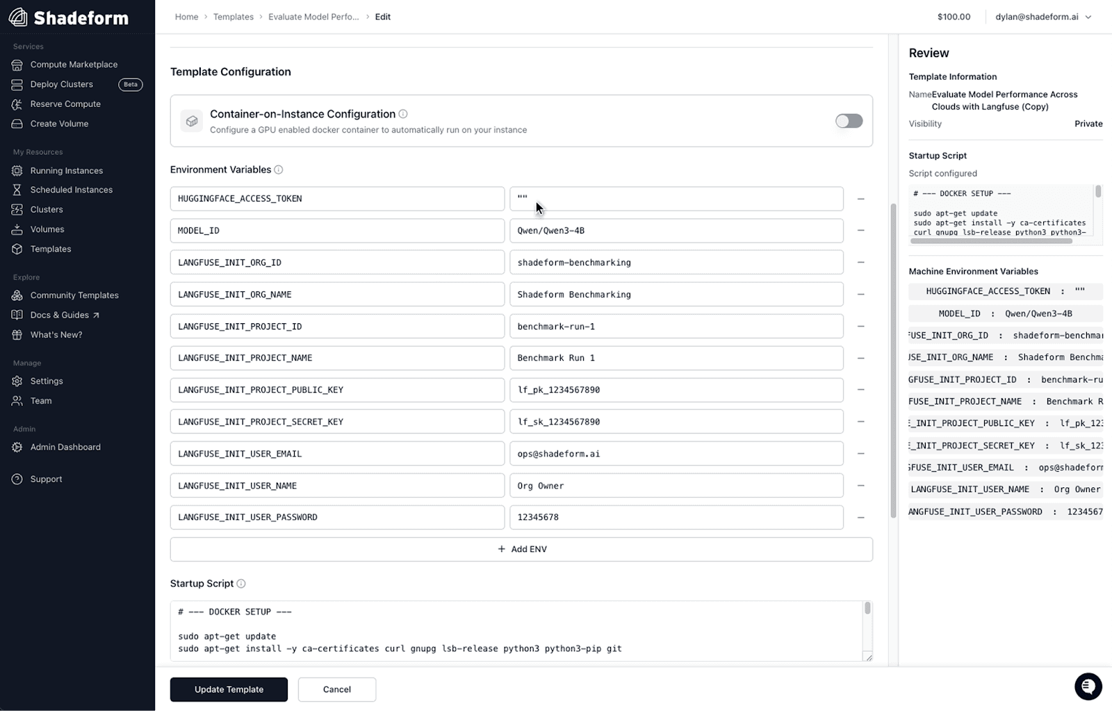
Task: Click info icon next to Startup Script
Action: pos(241,584)
